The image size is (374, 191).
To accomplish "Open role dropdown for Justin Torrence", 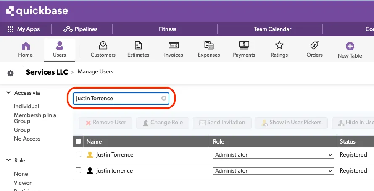I will coord(273,155).
